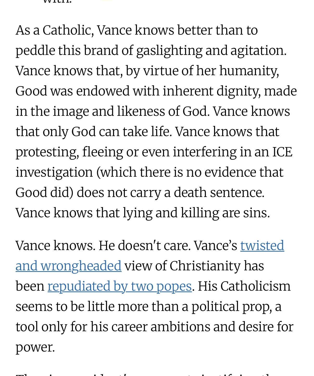
Task: Click the word 'peddle' in the first paragraph
Action: point(35,50)
